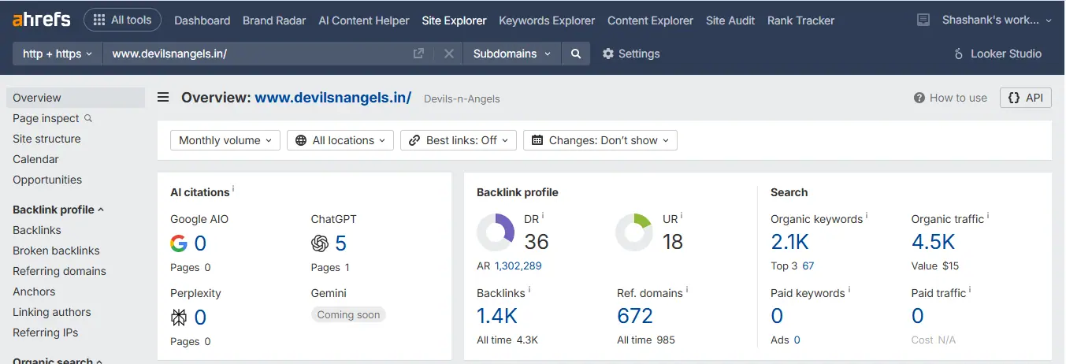The image size is (1066, 364).
Task: Click the hamburger menu beside Overview
Action: [163, 98]
